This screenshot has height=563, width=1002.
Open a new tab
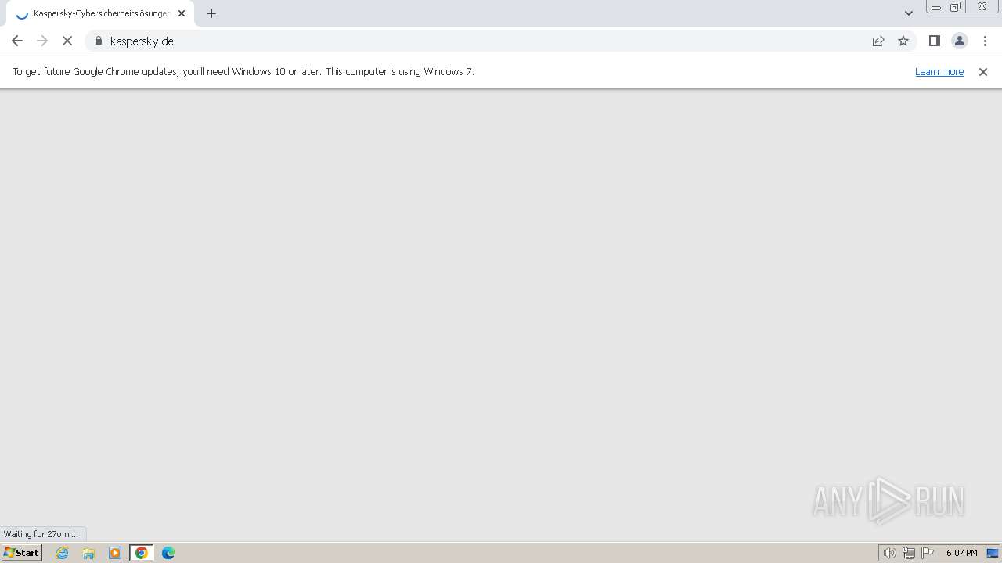(x=211, y=13)
